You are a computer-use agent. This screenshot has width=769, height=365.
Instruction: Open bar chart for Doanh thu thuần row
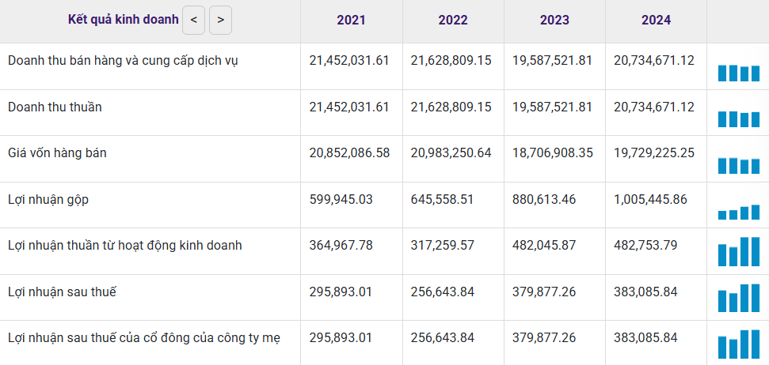click(738, 119)
